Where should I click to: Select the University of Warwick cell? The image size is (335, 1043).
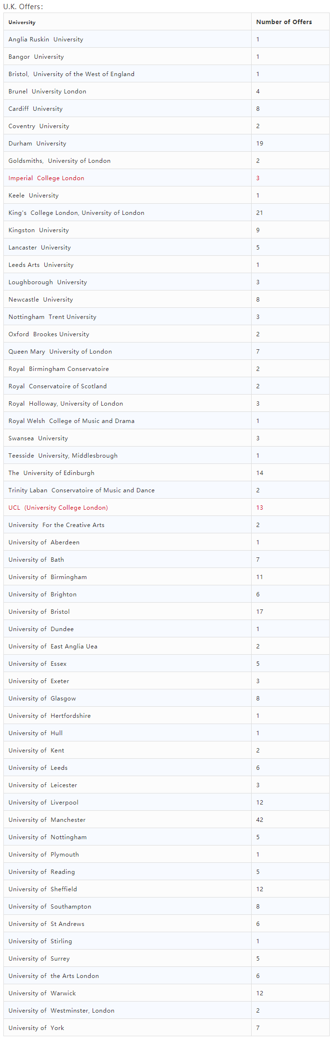click(x=42, y=993)
